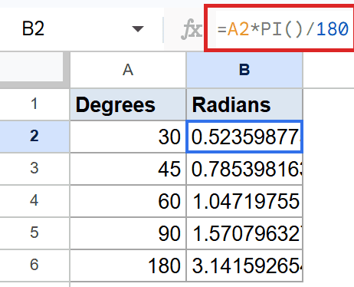Viewport: 354px width, 287px height.
Task: Select row 5 header
Action: (x=34, y=233)
